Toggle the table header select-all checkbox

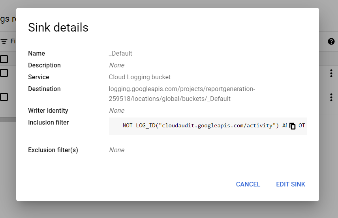coord(4,59)
